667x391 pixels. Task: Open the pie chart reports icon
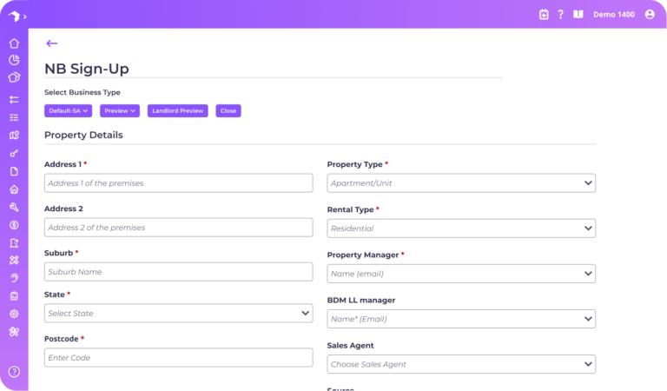click(x=14, y=60)
